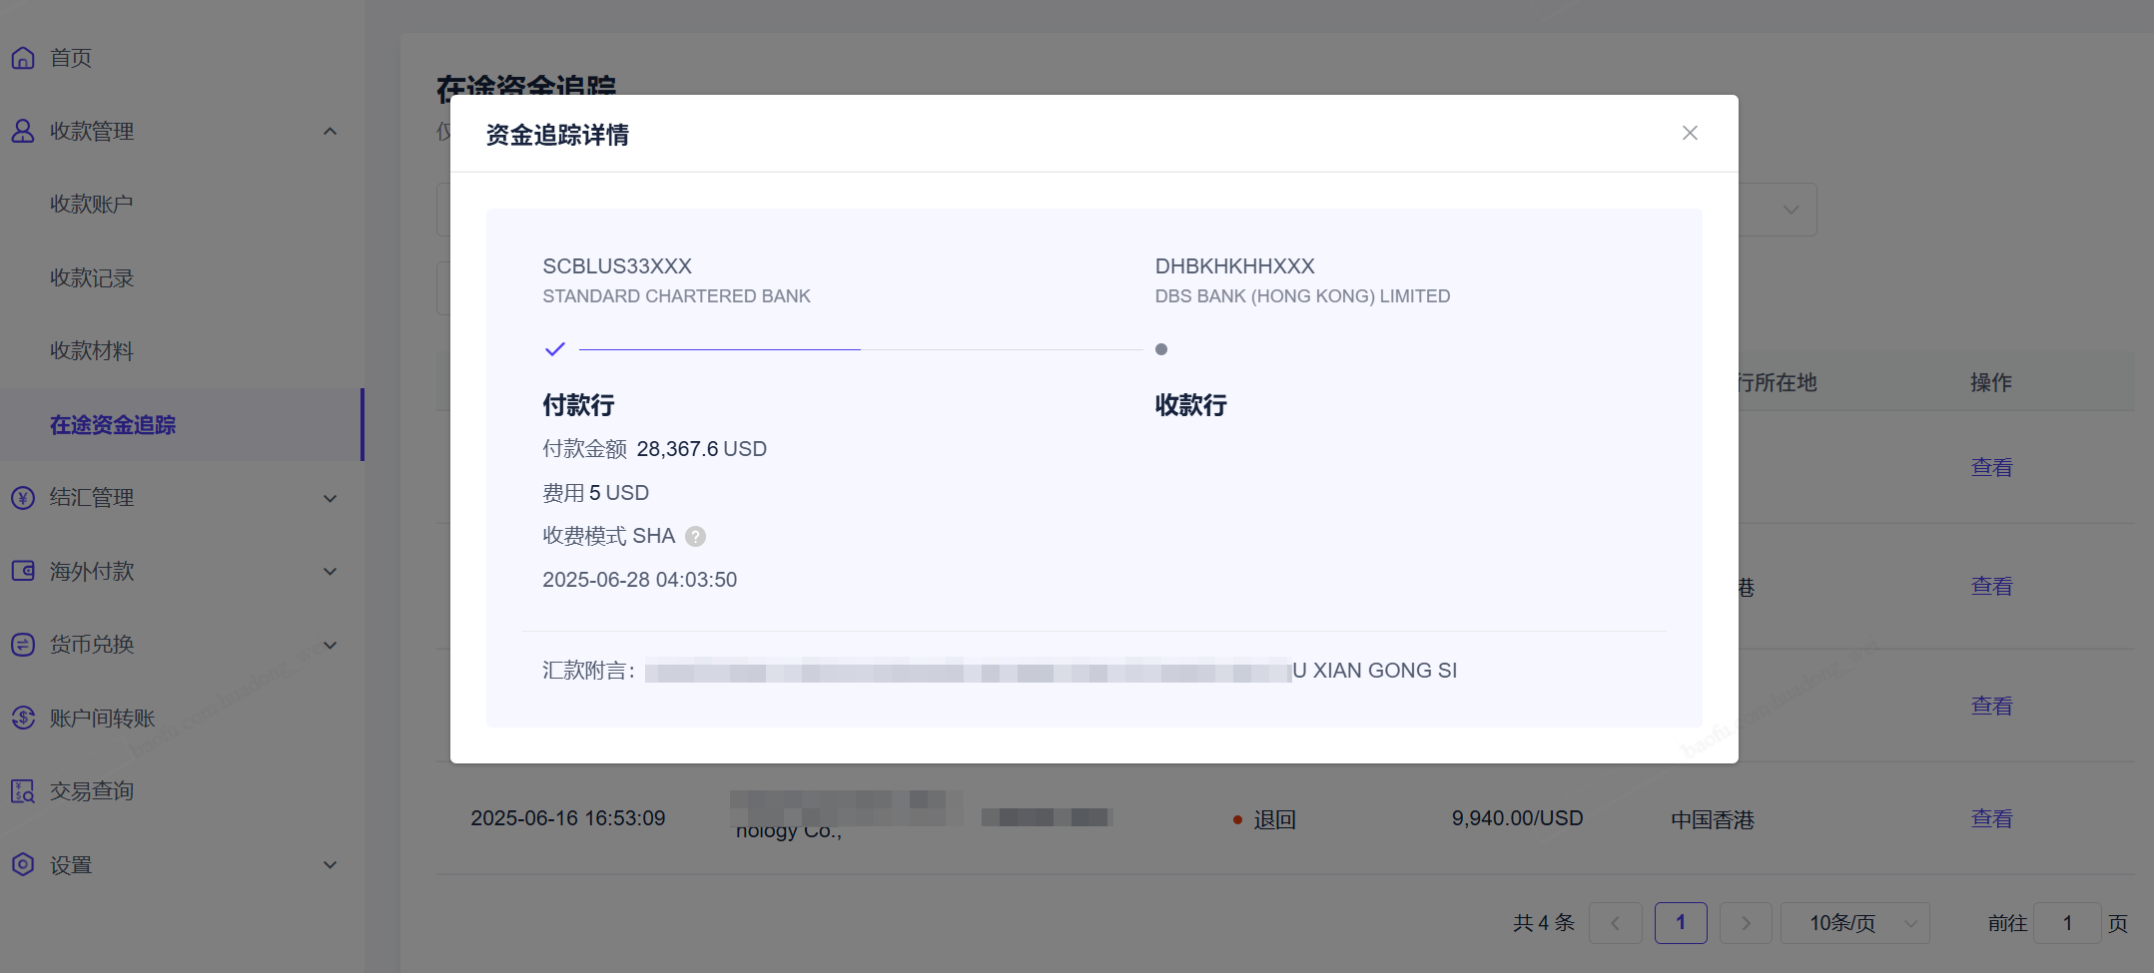Collapse the 收款管理 section chevron
2154x973 pixels.
click(x=331, y=131)
